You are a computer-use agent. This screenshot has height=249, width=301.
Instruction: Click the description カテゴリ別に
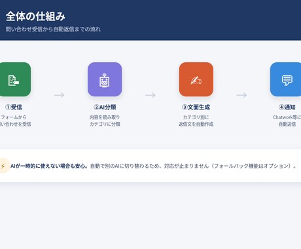[196, 117]
